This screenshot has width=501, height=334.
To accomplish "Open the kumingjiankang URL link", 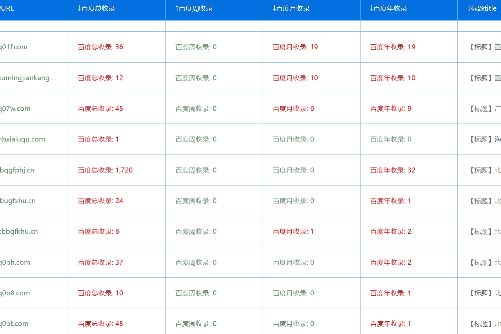I will pyautogui.click(x=28, y=78).
